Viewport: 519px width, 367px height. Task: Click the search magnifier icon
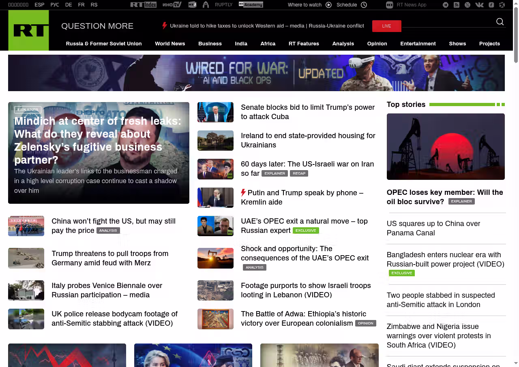point(500,22)
